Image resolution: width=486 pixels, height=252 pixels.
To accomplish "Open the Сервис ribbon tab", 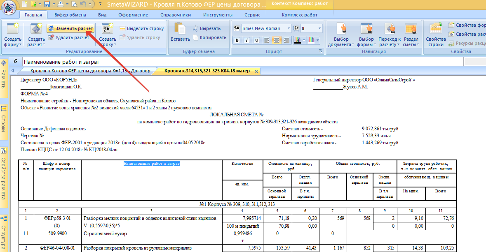I will (x=252, y=15).
